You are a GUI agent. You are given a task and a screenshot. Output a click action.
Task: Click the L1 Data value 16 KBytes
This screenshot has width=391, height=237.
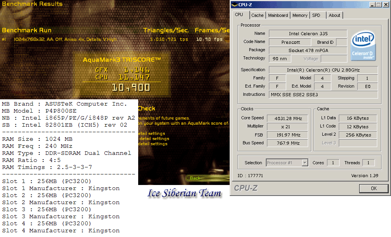click(x=358, y=118)
